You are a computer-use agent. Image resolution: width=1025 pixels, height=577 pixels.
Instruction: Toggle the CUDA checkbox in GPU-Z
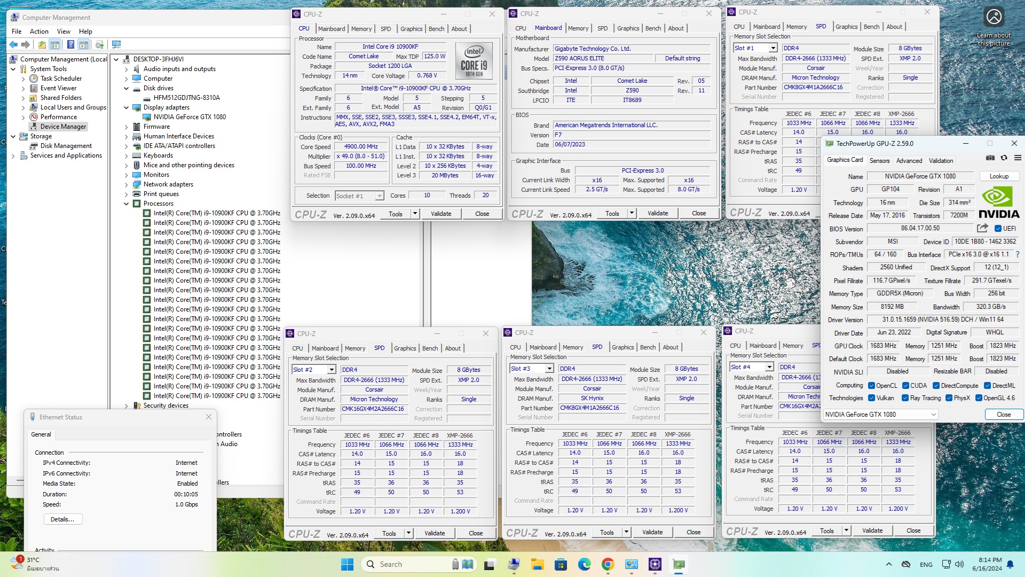(x=905, y=386)
